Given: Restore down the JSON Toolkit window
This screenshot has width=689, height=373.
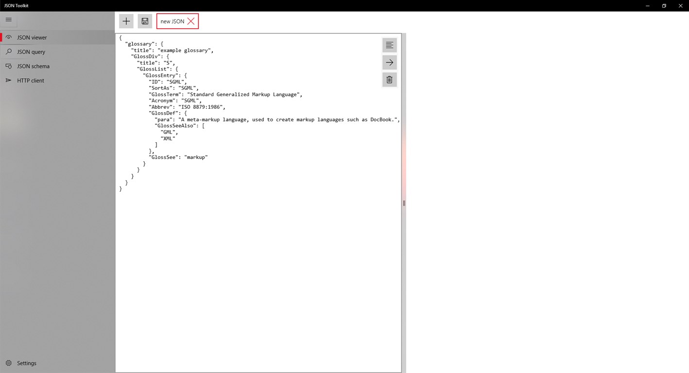Looking at the screenshot, I should 664,5.
